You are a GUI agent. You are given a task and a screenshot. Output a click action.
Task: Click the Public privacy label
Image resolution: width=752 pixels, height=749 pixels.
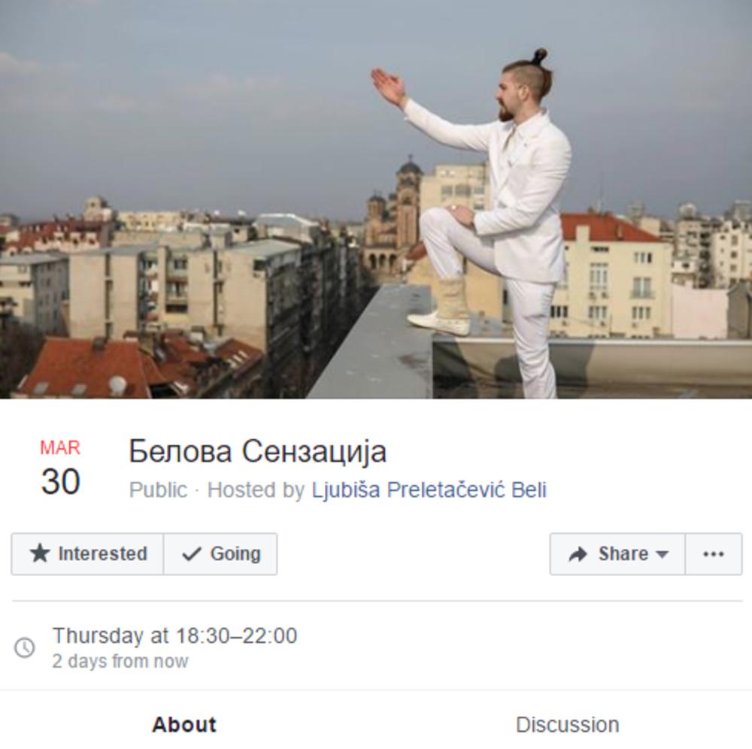[158, 490]
